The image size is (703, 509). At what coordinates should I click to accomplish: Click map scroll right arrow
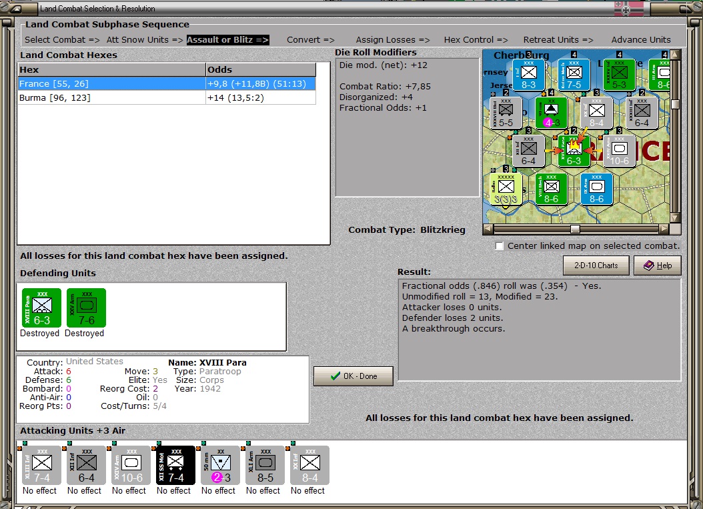pos(664,229)
